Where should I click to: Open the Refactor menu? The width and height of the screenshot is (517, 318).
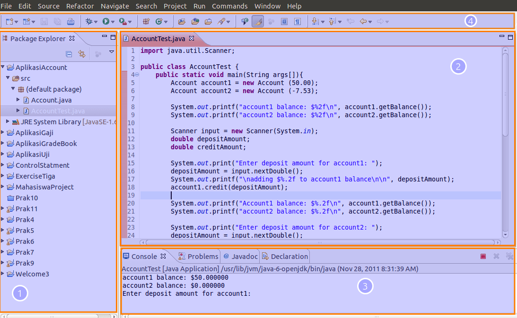[80, 6]
